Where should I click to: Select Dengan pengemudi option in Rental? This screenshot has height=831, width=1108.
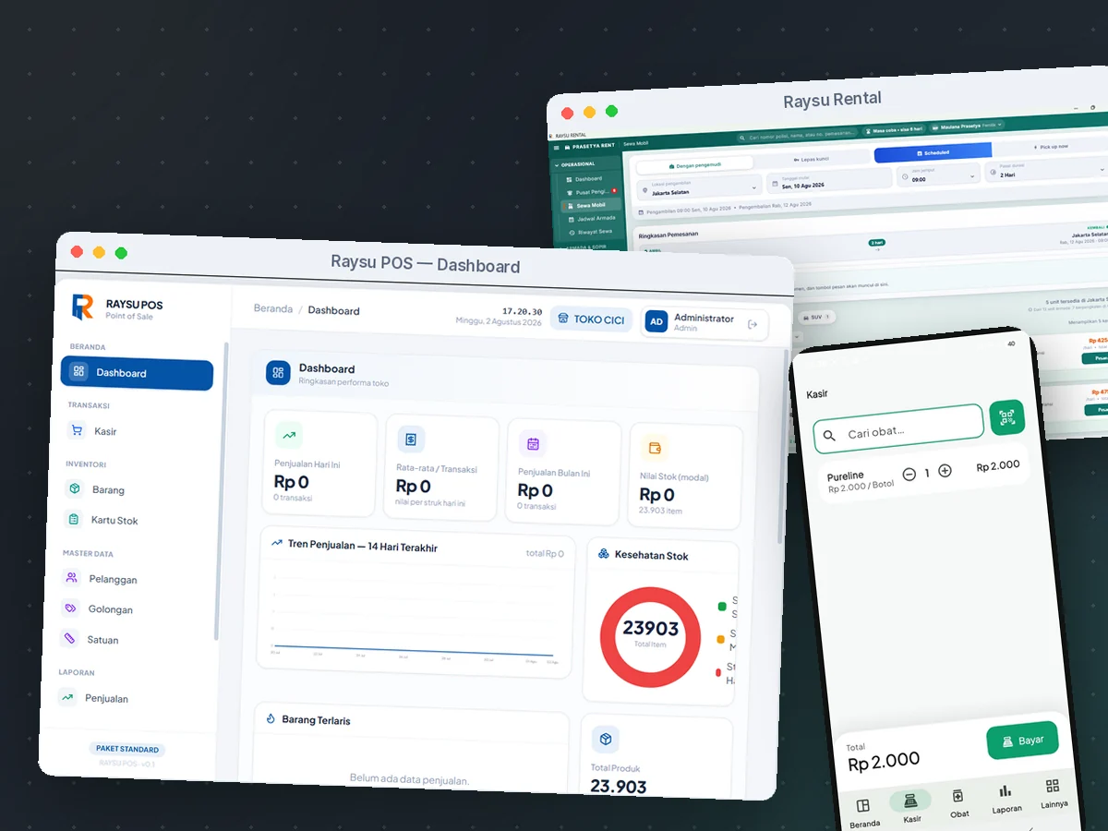tap(696, 164)
